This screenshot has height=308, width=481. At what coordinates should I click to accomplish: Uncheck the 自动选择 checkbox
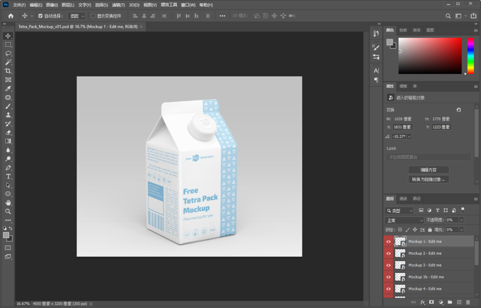40,16
